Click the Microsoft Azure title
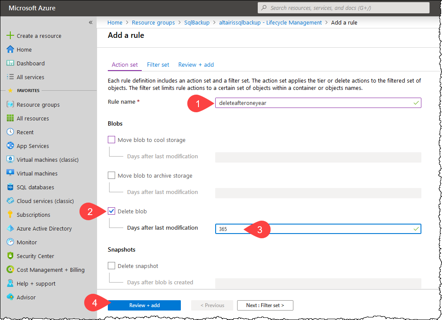This screenshot has height=320, width=442. click(32, 8)
